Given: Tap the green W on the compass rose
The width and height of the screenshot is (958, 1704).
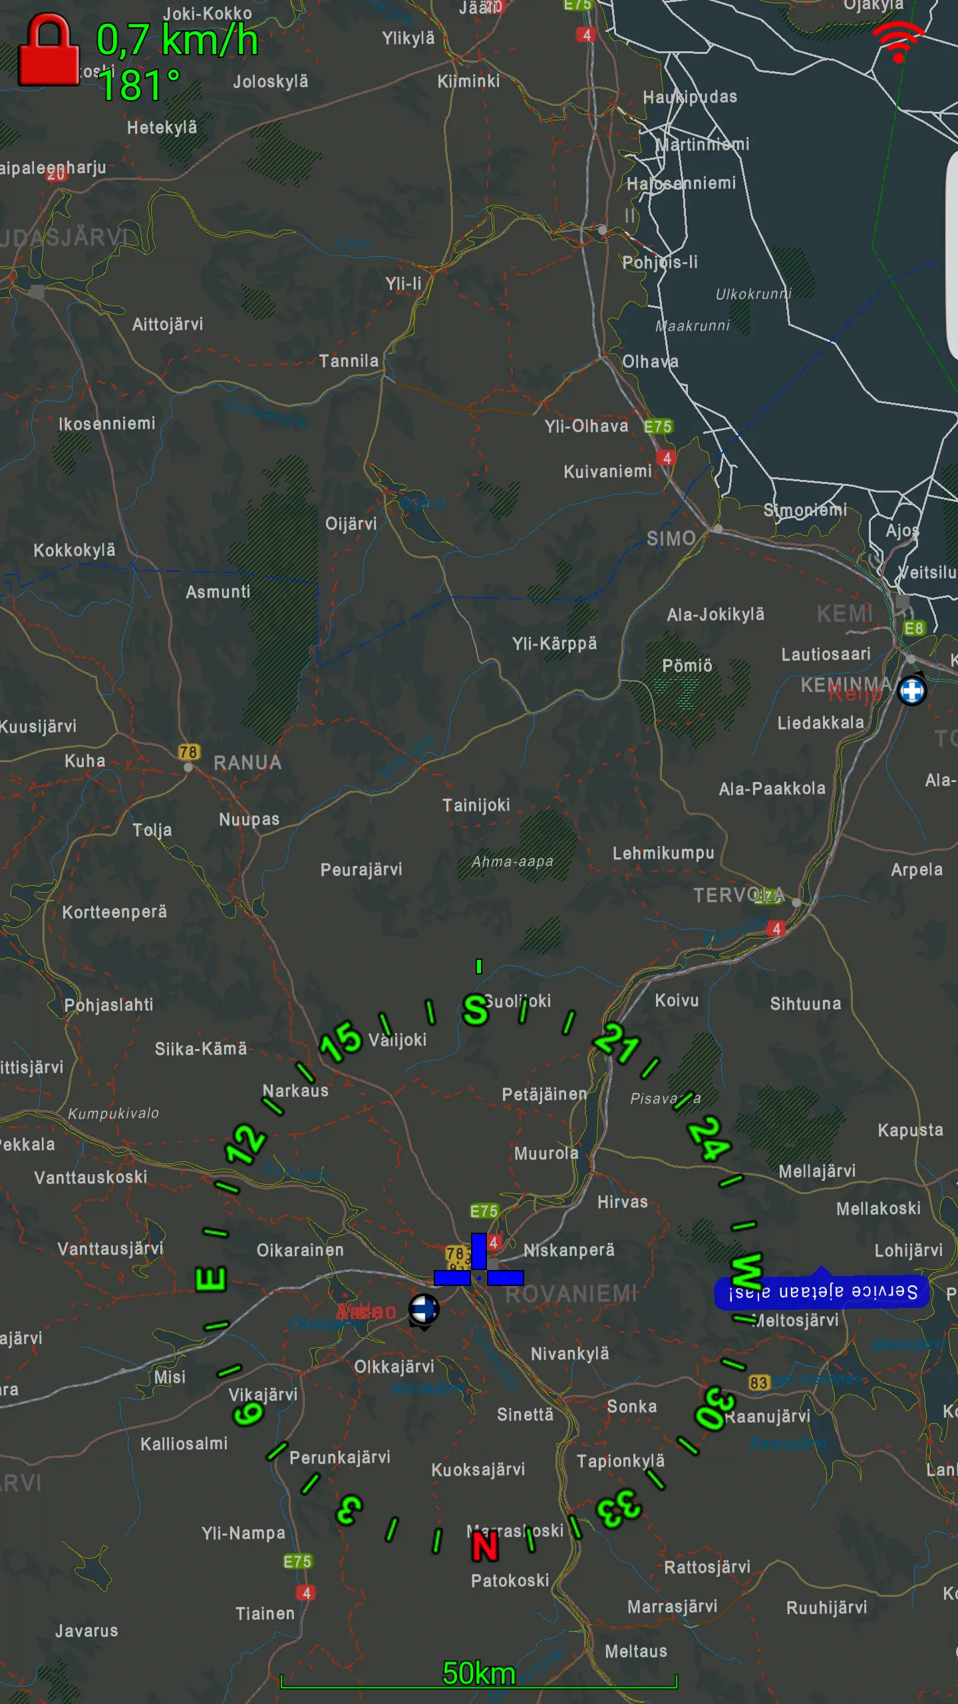Looking at the screenshot, I should click(746, 1271).
